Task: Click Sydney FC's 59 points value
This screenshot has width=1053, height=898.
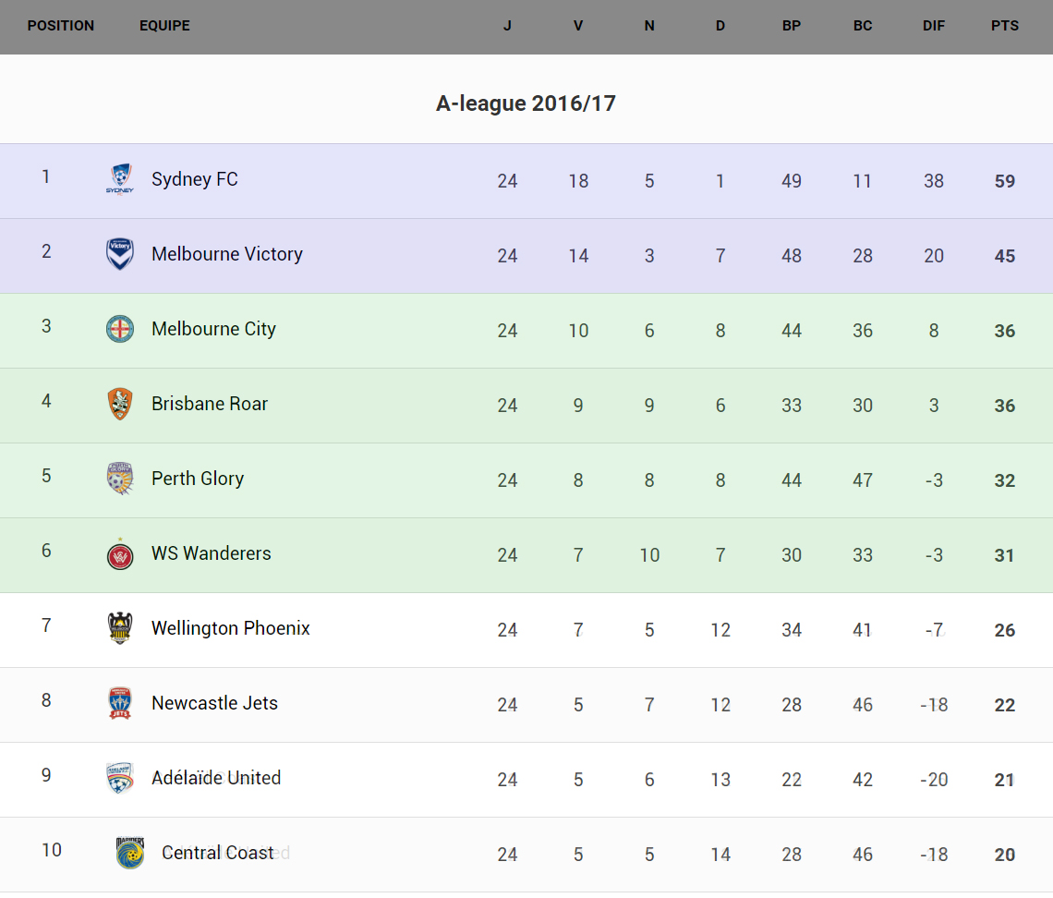Action: (x=1005, y=181)
